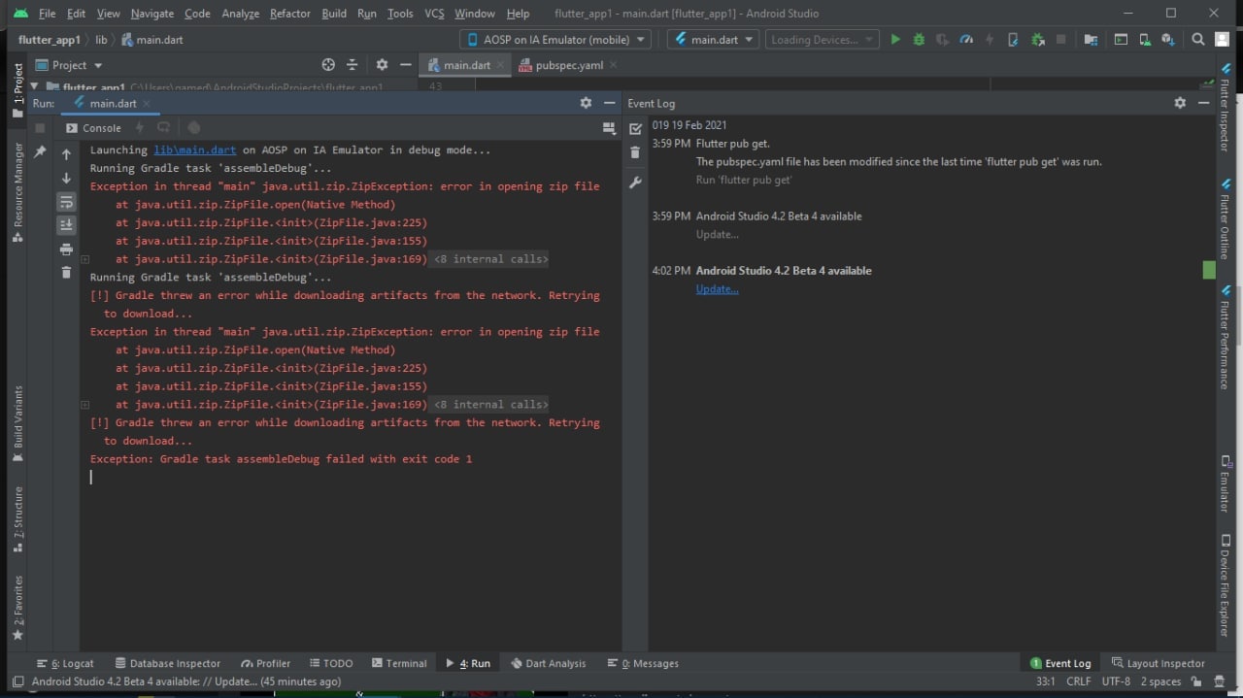Hide the Run panel using minimize dash
The height and width of the screenshot is (698, 1243).
(x=610, y=103)
